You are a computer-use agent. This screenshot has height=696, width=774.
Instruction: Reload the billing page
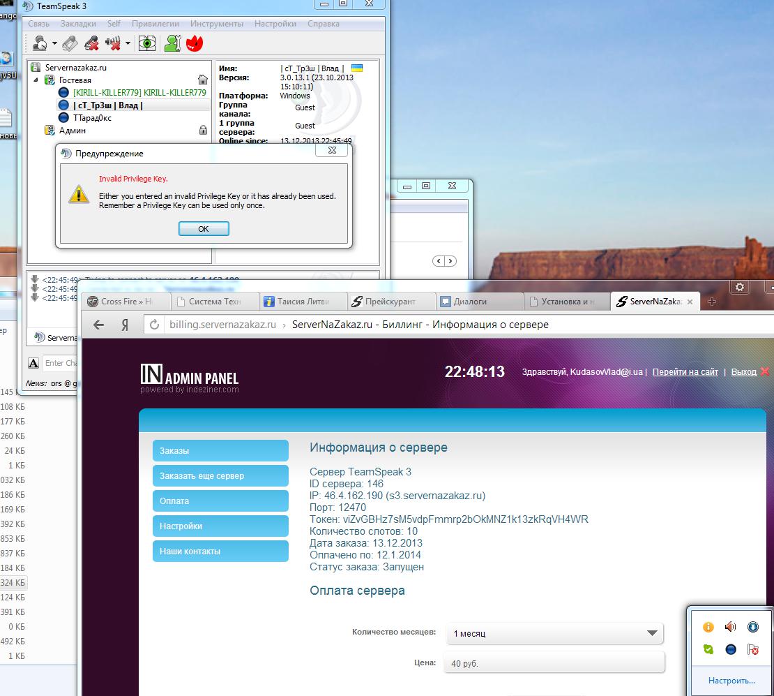coord(155,325)
